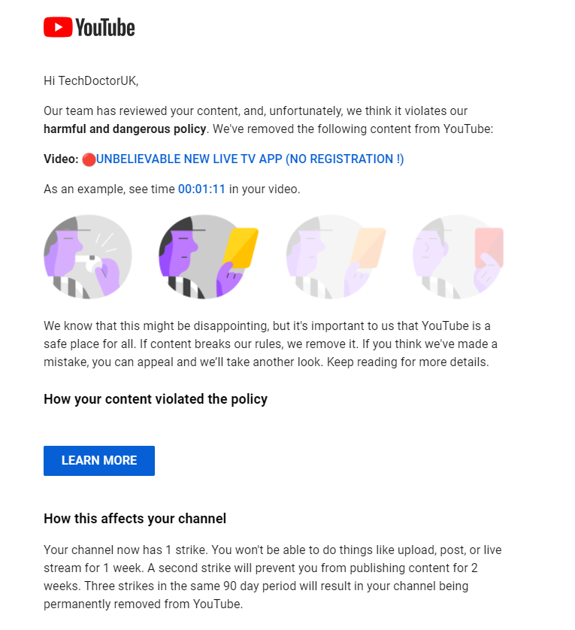Click the 'How this affects your channel' heading
Image resolution: width=575 pixels, height=630 pixels.
pos(135,518)
